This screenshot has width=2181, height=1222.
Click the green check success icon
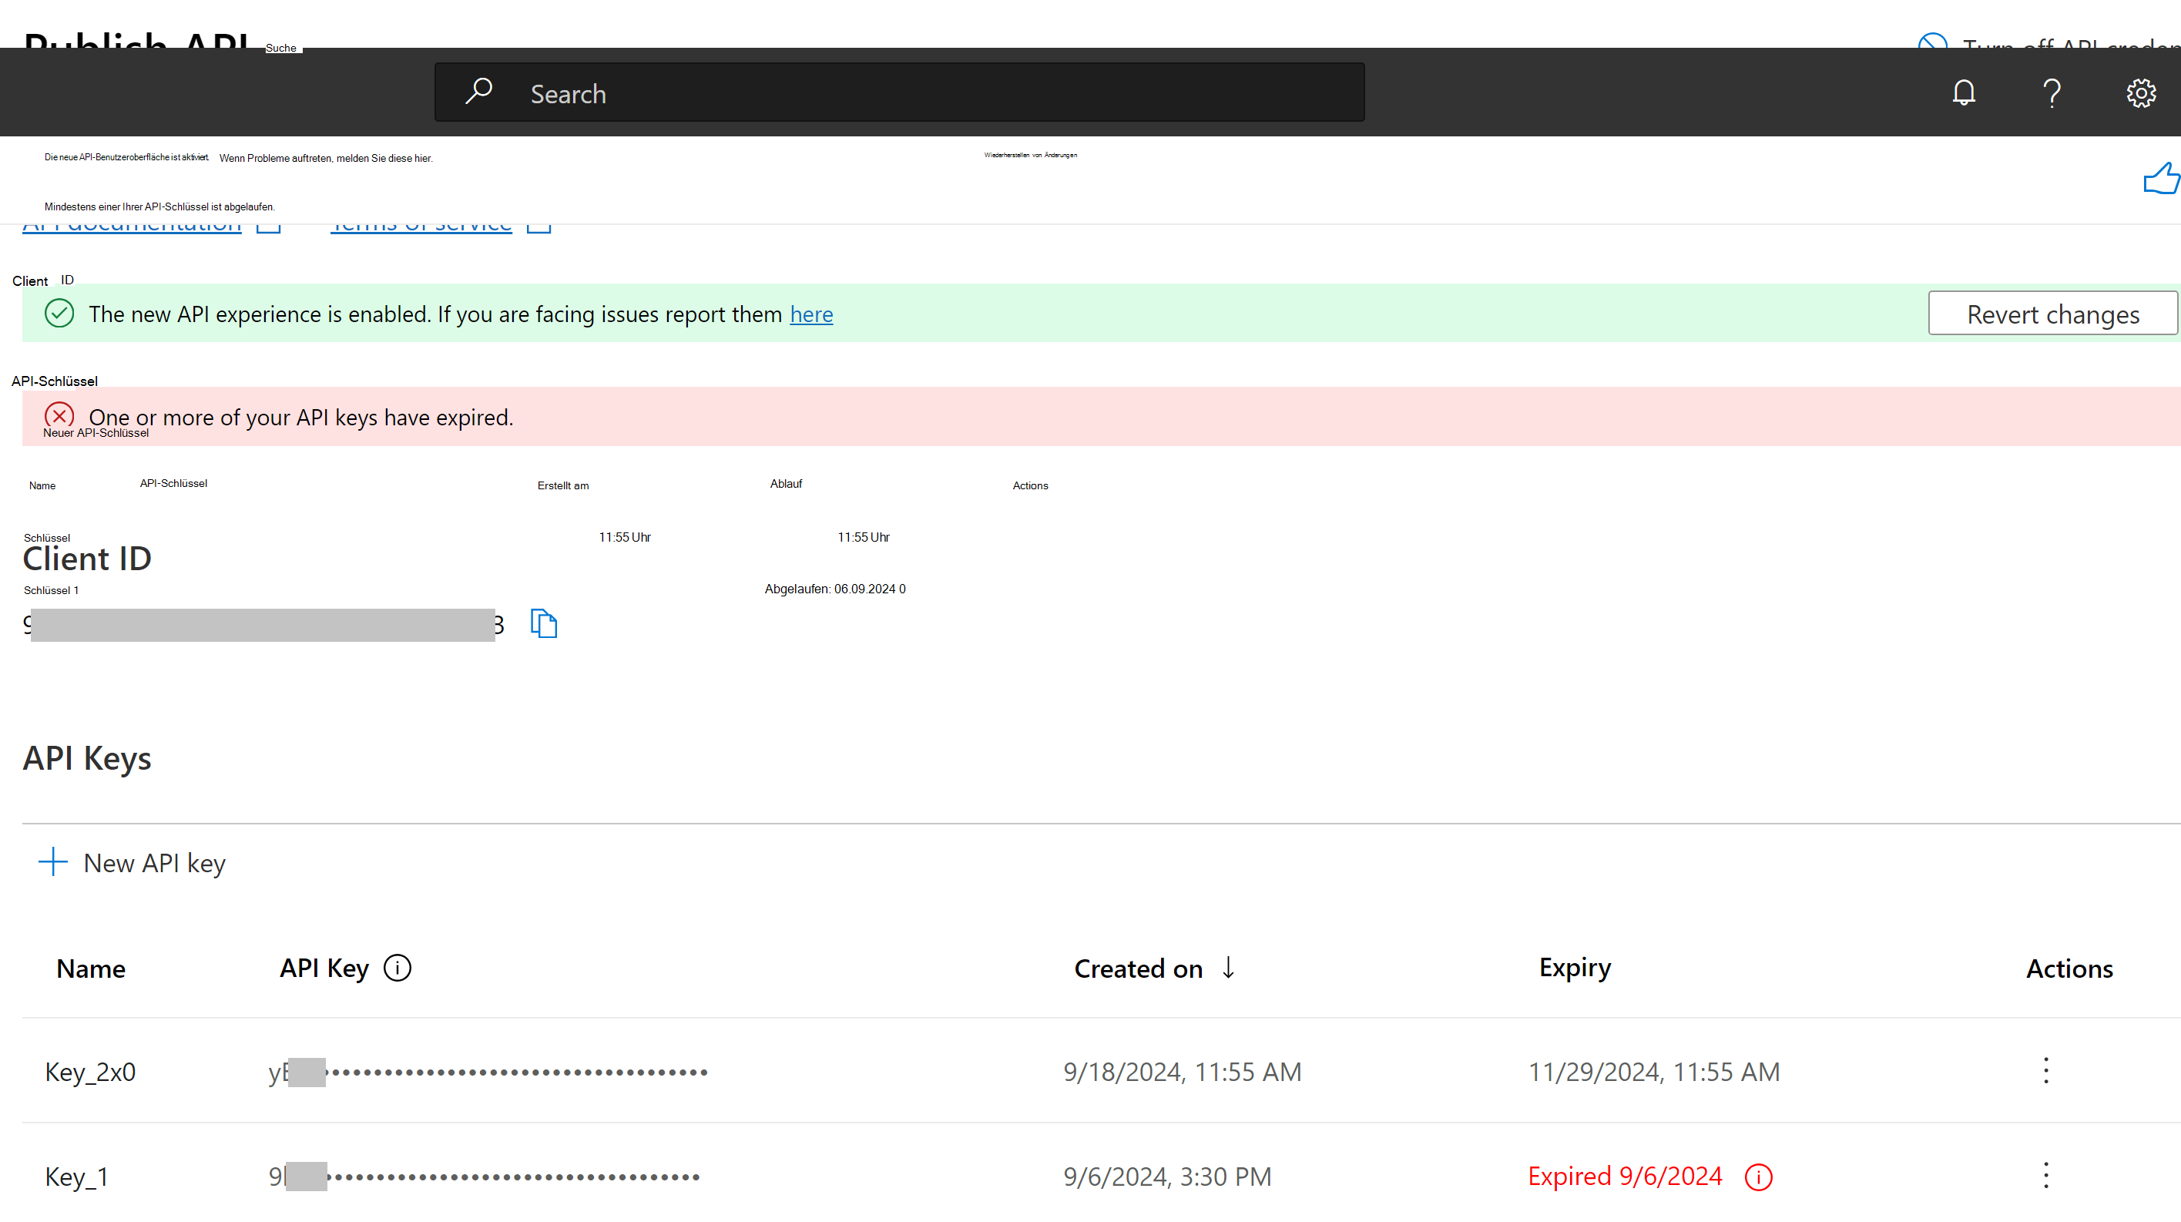[59, 314]
